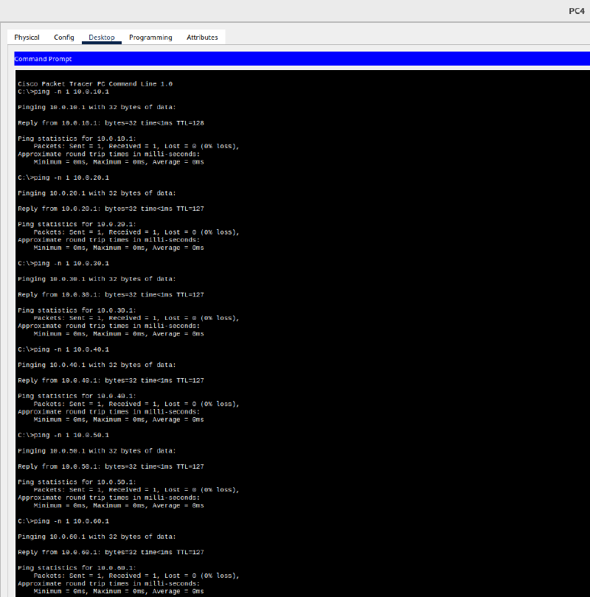This screenshot has width=590, height=597.
Task: Click the Command Prompt title bar
Action: click(302, 59)
